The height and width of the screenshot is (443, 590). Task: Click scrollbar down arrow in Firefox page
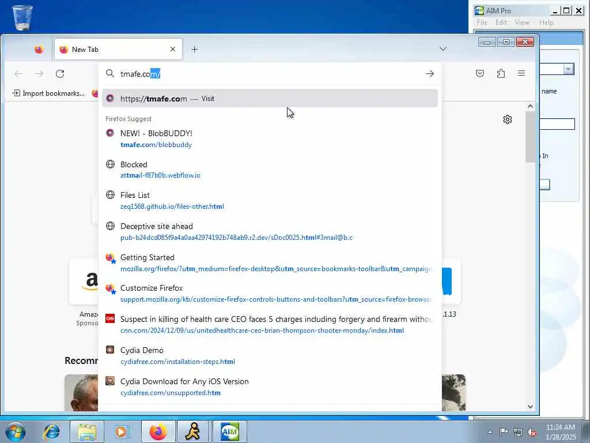pos(530,407)
